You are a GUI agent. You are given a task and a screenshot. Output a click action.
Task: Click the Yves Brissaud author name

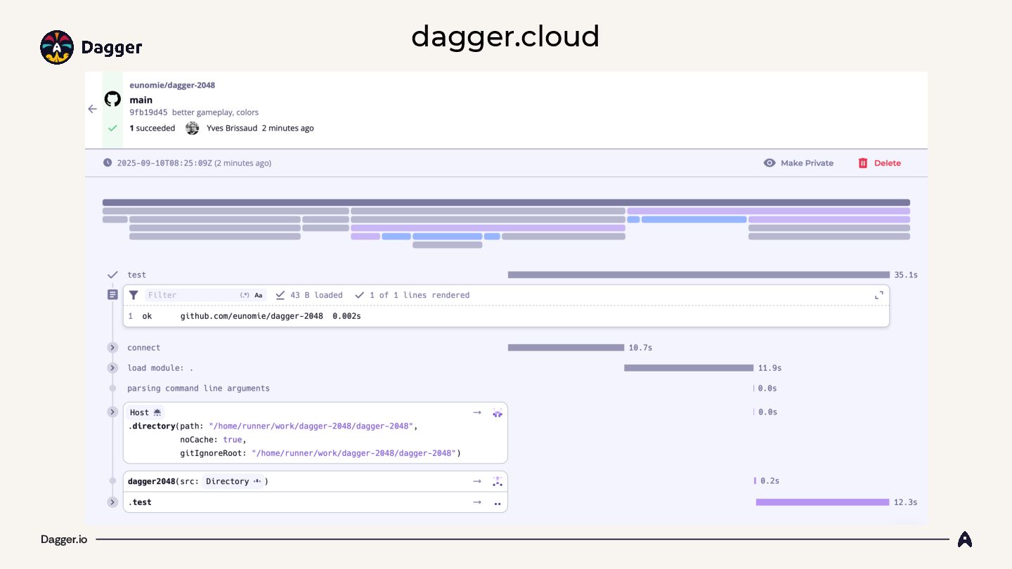pos(232,128)
